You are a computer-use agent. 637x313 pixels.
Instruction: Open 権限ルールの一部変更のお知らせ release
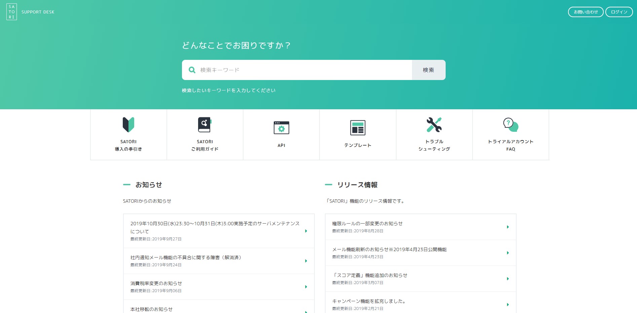tap(421, 227)
